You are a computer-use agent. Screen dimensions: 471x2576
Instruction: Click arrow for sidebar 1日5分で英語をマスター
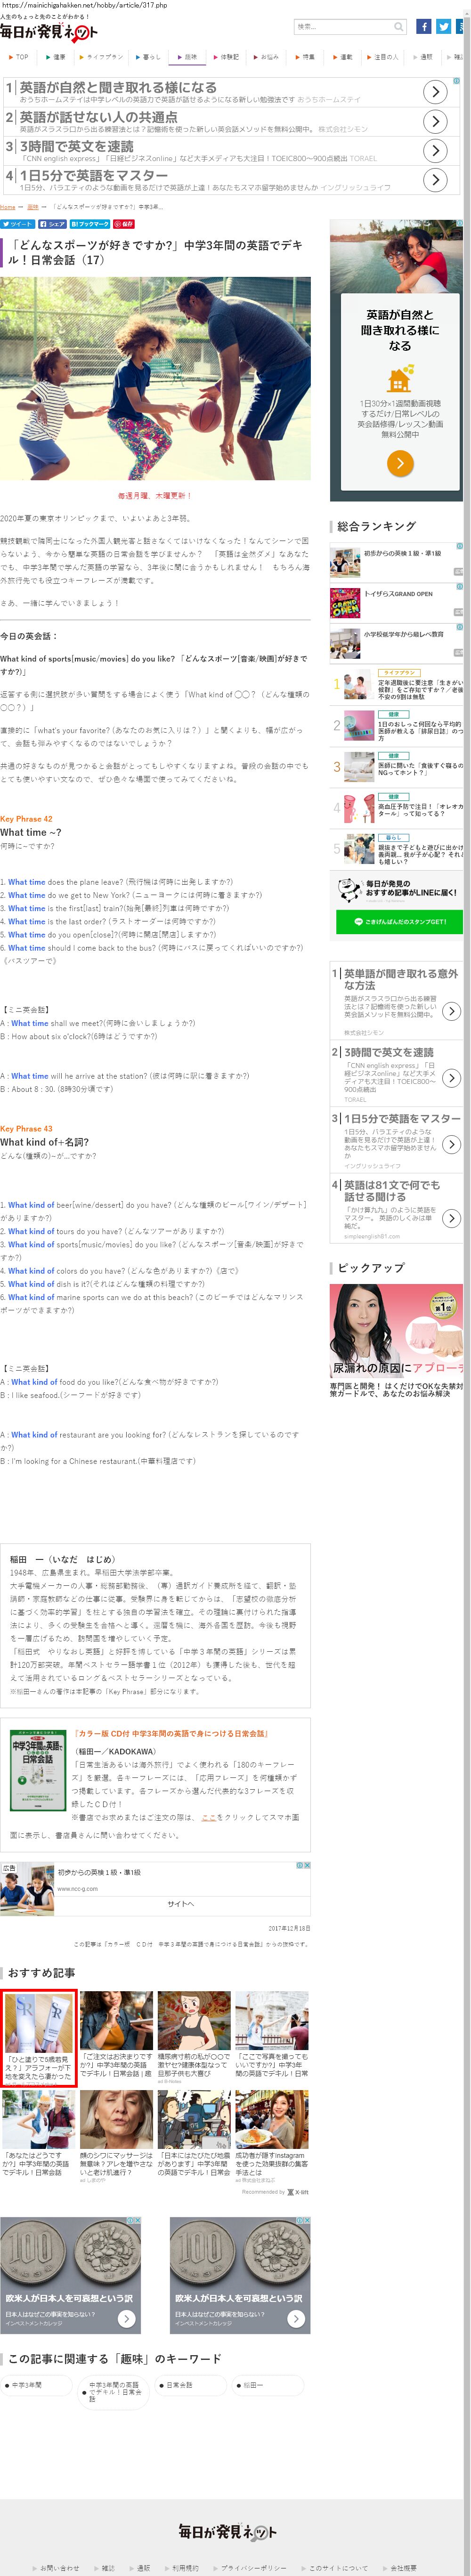pos(452,1144)
